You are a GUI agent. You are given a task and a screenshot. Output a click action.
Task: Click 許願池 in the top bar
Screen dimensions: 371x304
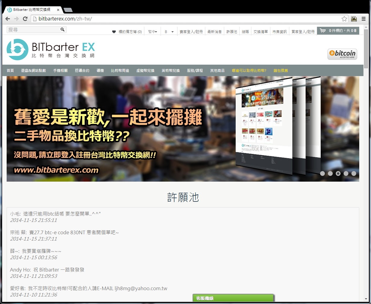pyautogui.click(x=232, y=32)
